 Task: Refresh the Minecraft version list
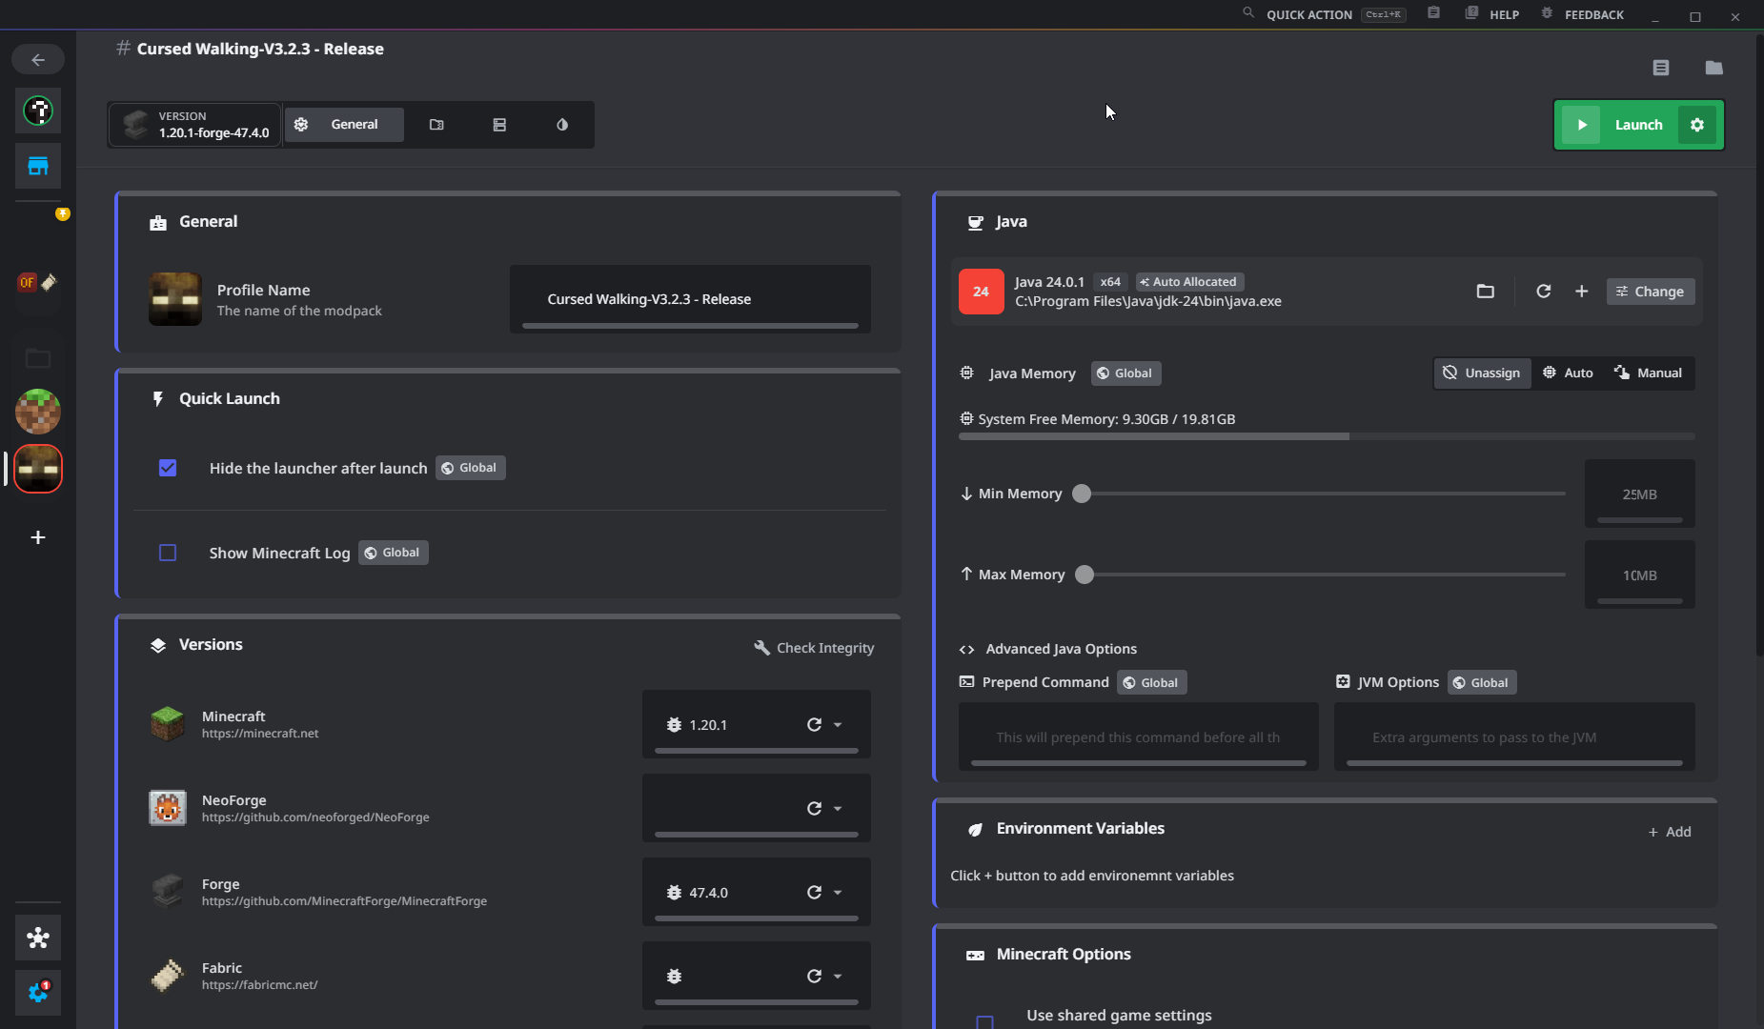[x=814, y=725]
